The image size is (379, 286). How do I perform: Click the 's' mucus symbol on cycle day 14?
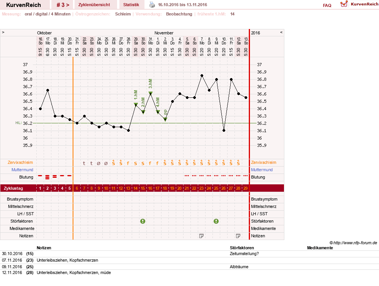coord(136,163)
